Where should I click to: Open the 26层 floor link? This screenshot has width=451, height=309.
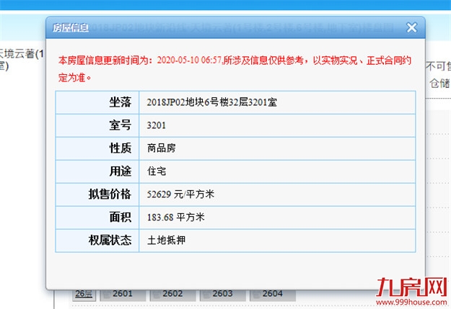pyautogui.click(x=84, y=294)
